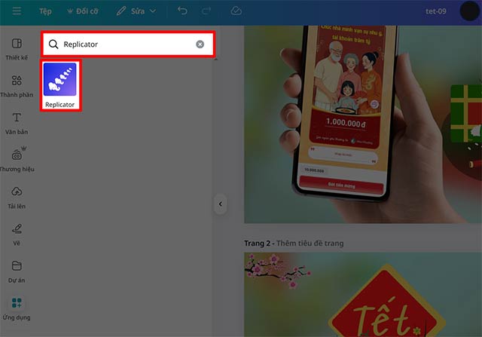Open the Thành phần elements panel
Screen dimensions: 482x337
tap(17, 86)
